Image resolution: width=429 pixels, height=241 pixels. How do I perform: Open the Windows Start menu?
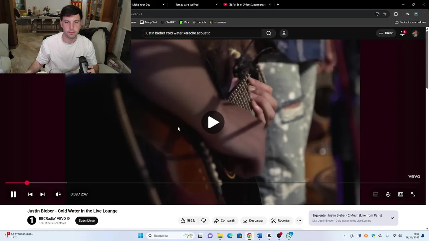(x=140, y=236)
